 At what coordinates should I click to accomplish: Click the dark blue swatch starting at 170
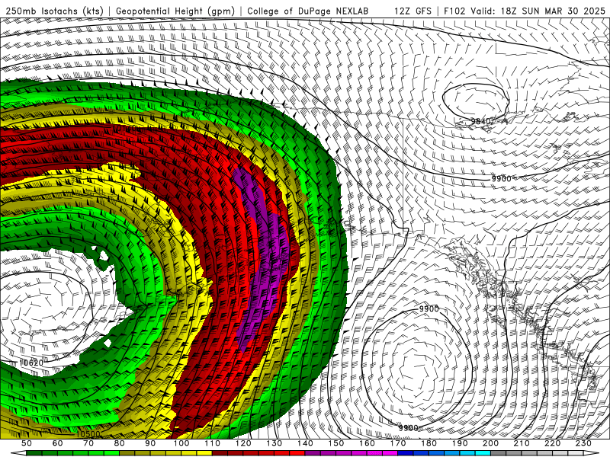(x=406, y=453)
